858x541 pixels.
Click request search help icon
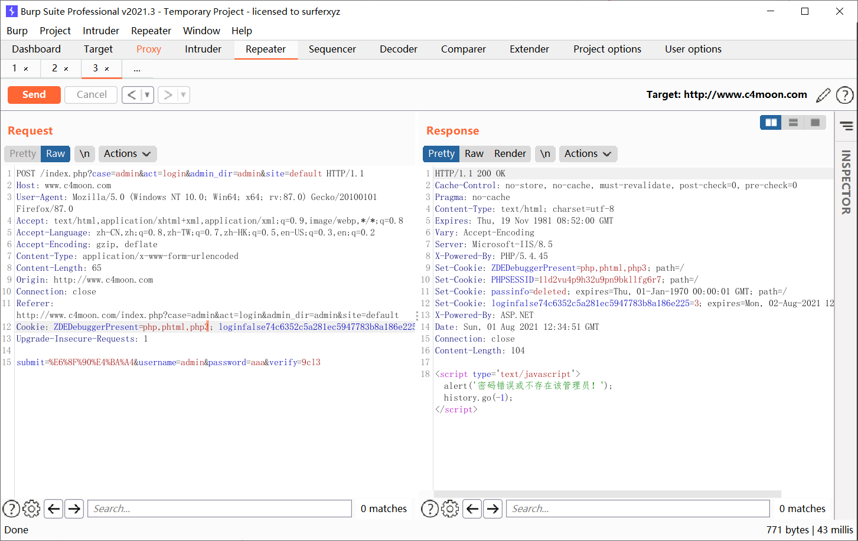pyautogui.click(x=11, y=509)
